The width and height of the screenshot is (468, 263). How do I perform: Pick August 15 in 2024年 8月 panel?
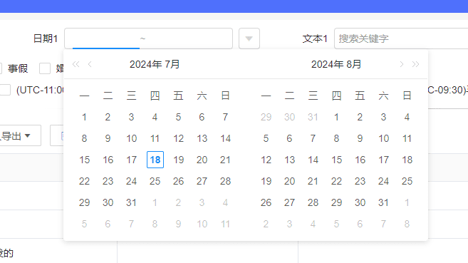pos(336,160)
